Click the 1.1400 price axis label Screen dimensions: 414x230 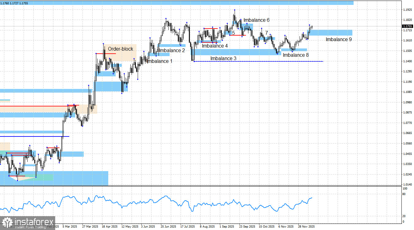coord(408,61)
